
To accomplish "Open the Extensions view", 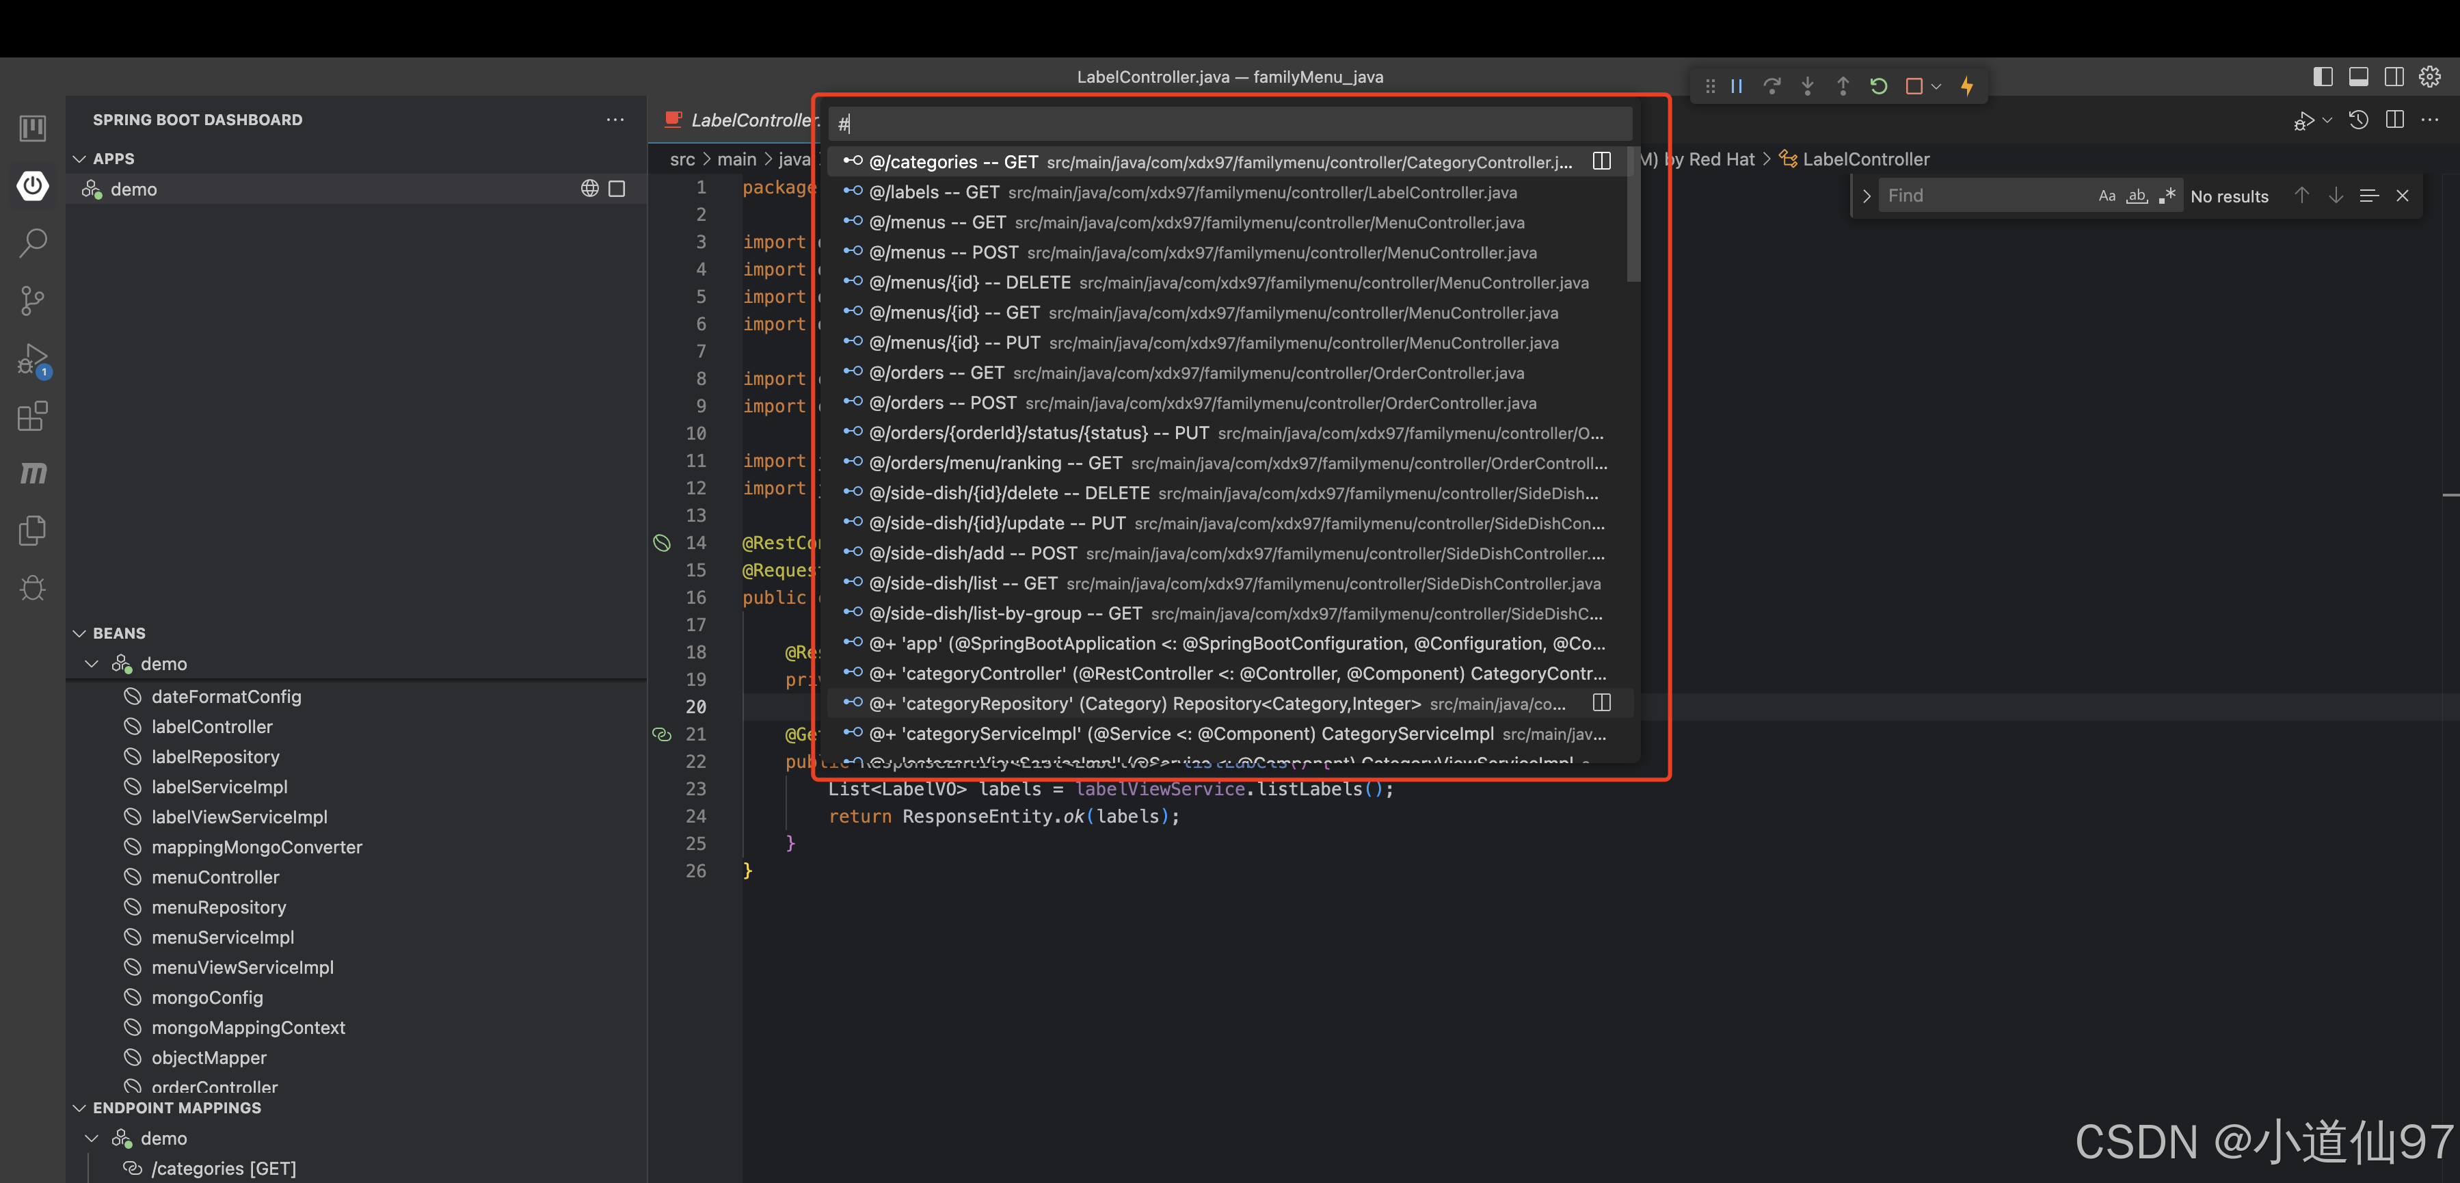I will coord(32,416).
